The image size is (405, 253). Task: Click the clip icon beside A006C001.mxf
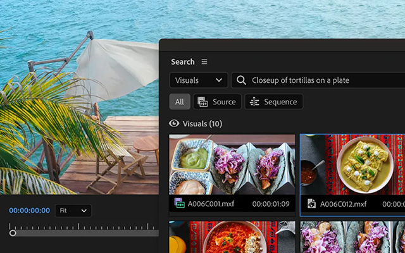(x=179, y=203)
